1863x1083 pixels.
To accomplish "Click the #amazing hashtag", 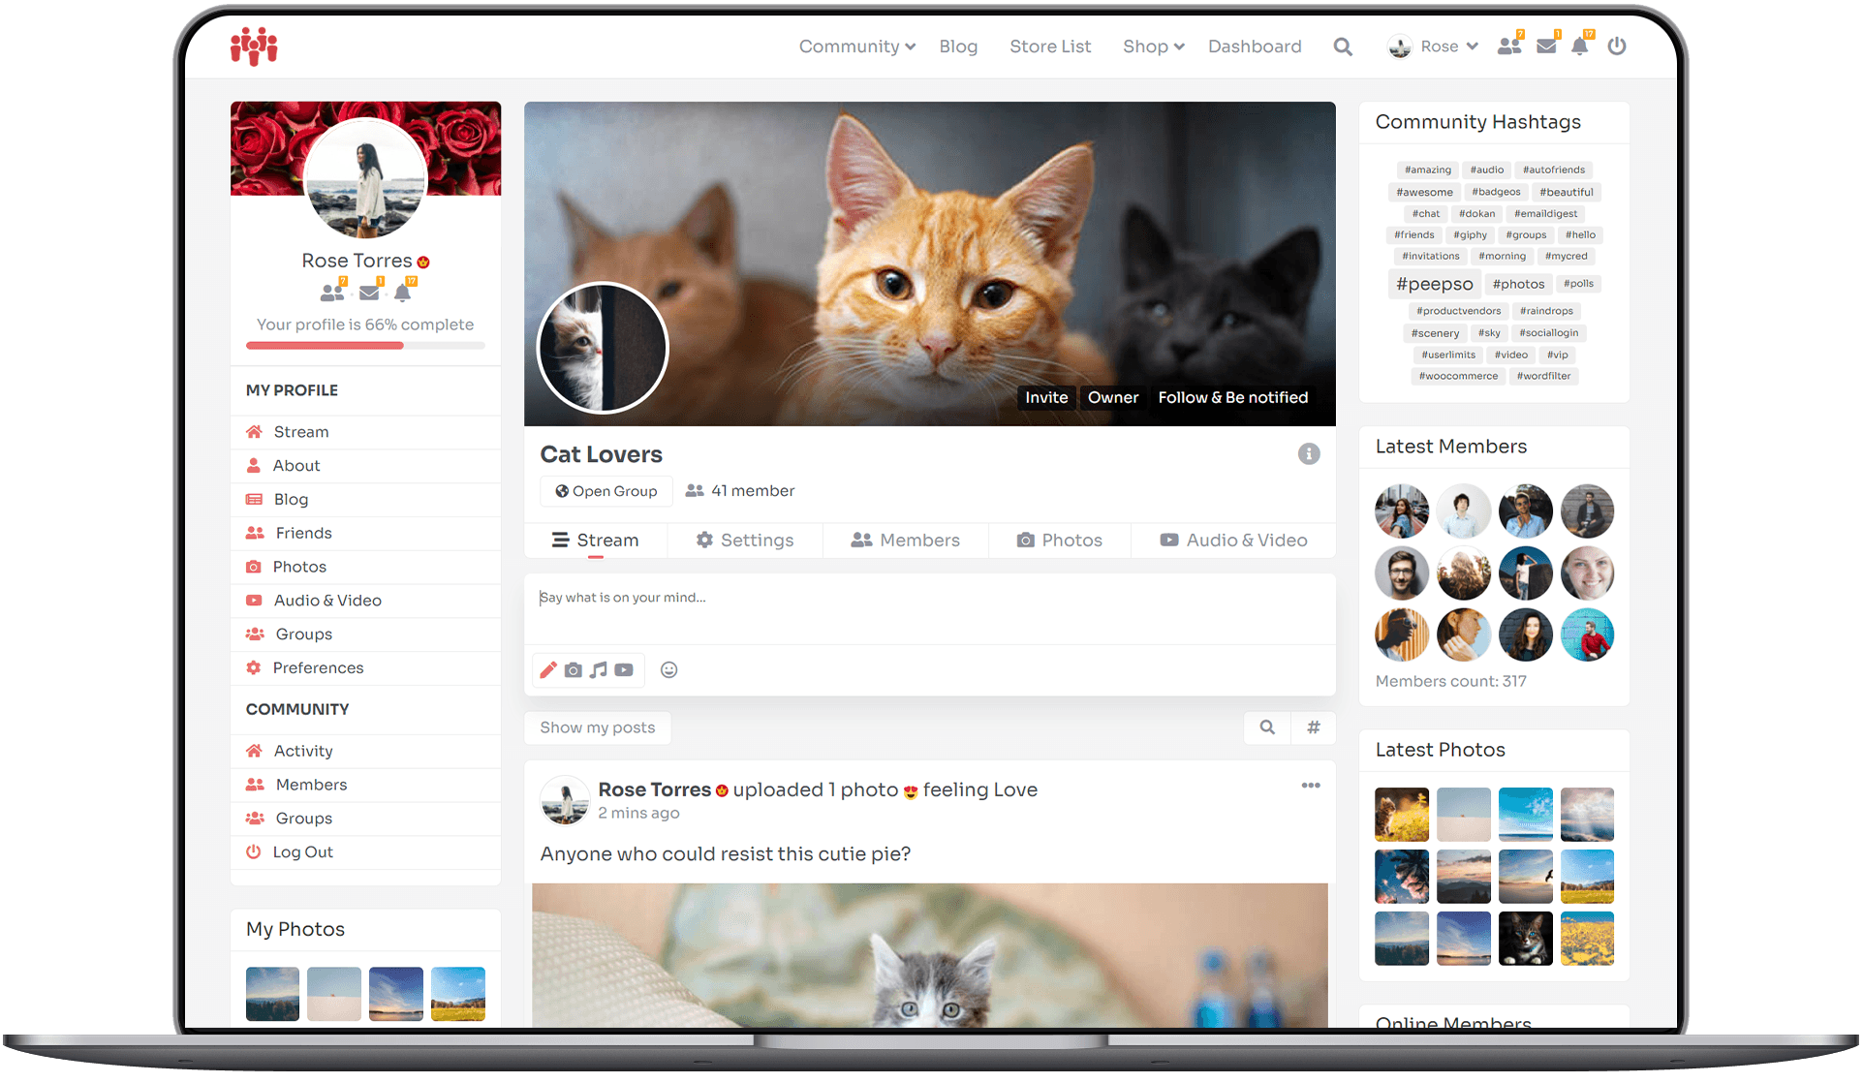I will coord(1427,170).
